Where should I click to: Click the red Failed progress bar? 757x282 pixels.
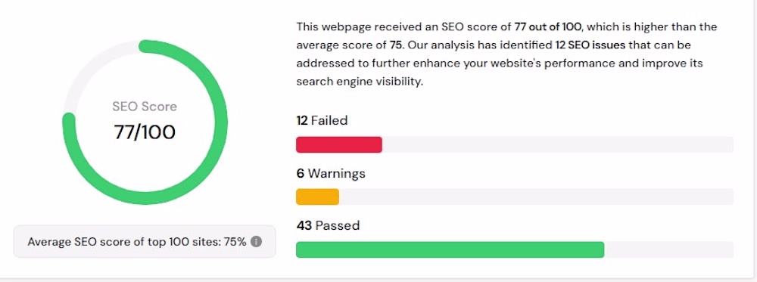339,144
